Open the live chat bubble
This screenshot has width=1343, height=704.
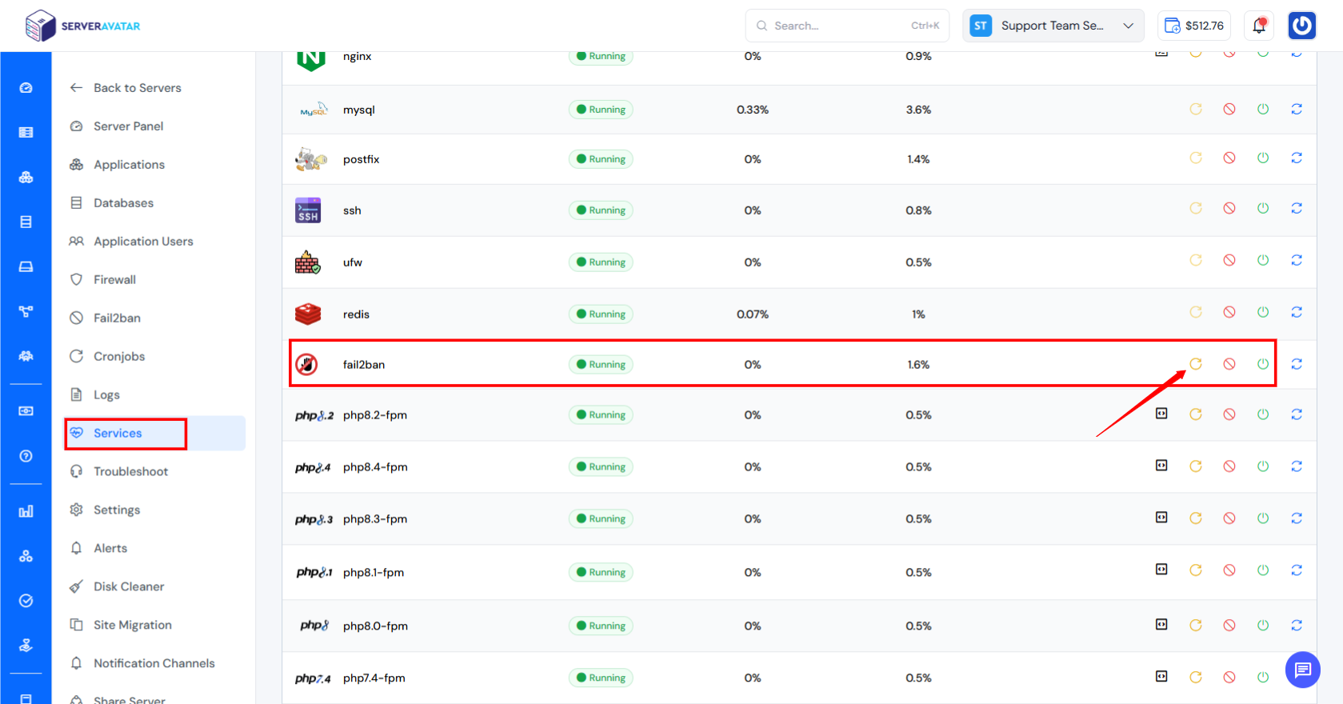(1303, 670)
